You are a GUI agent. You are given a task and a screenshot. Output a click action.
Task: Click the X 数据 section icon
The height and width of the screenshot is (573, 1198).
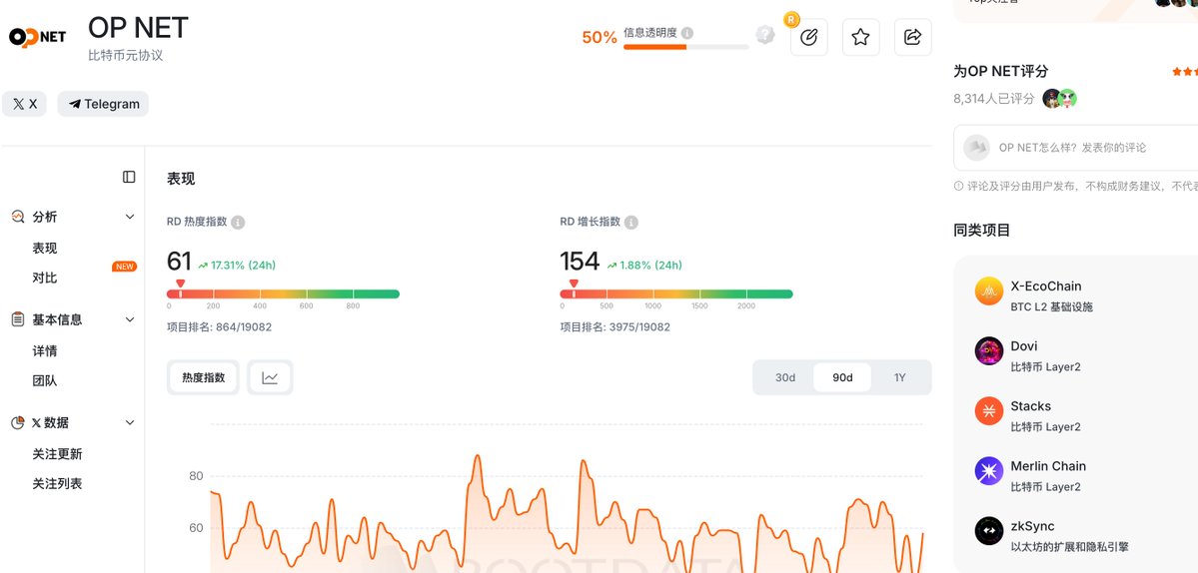click(18, 422)
